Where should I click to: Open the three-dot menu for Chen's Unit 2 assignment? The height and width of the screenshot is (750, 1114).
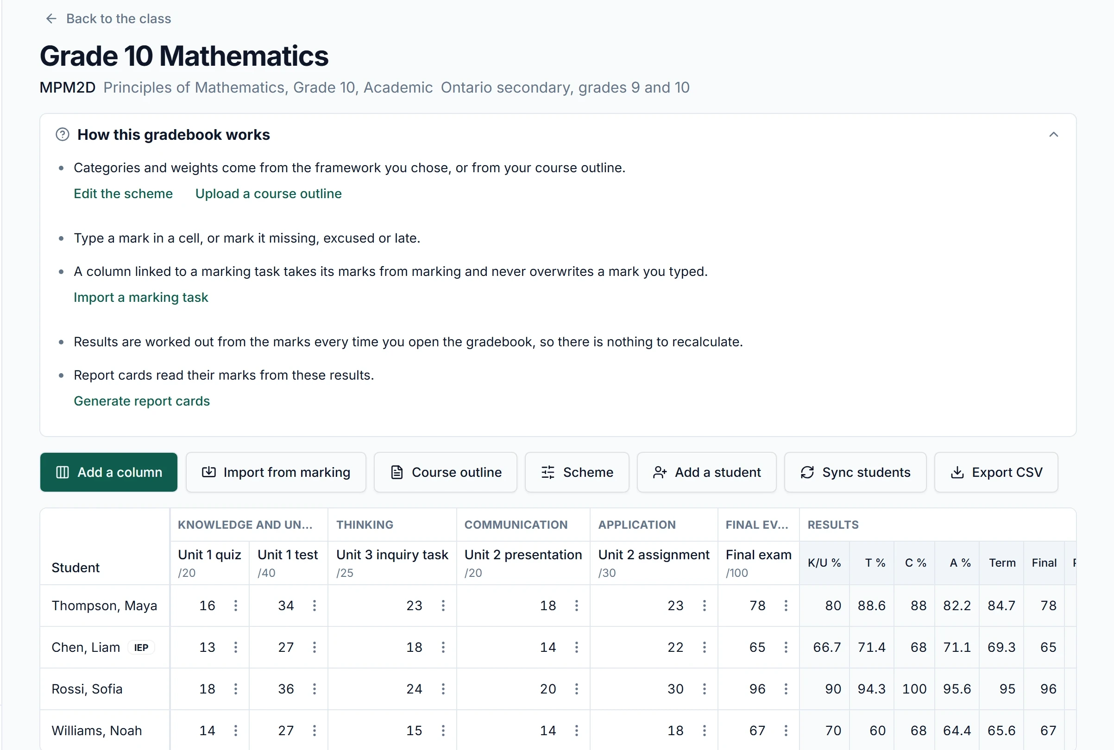click(705, 647)
